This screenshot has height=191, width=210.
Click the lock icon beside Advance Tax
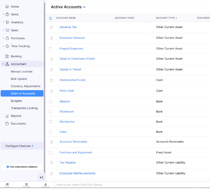(x=51, y=27)
